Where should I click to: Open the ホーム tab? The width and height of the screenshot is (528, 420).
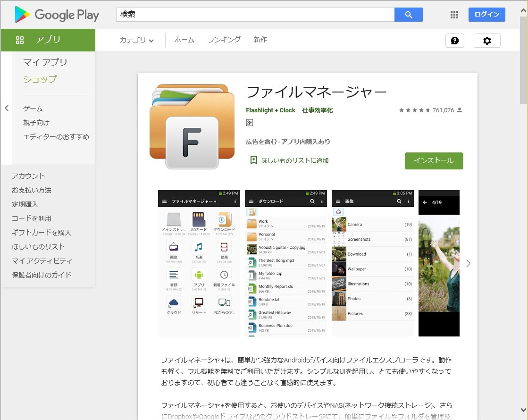184,40
